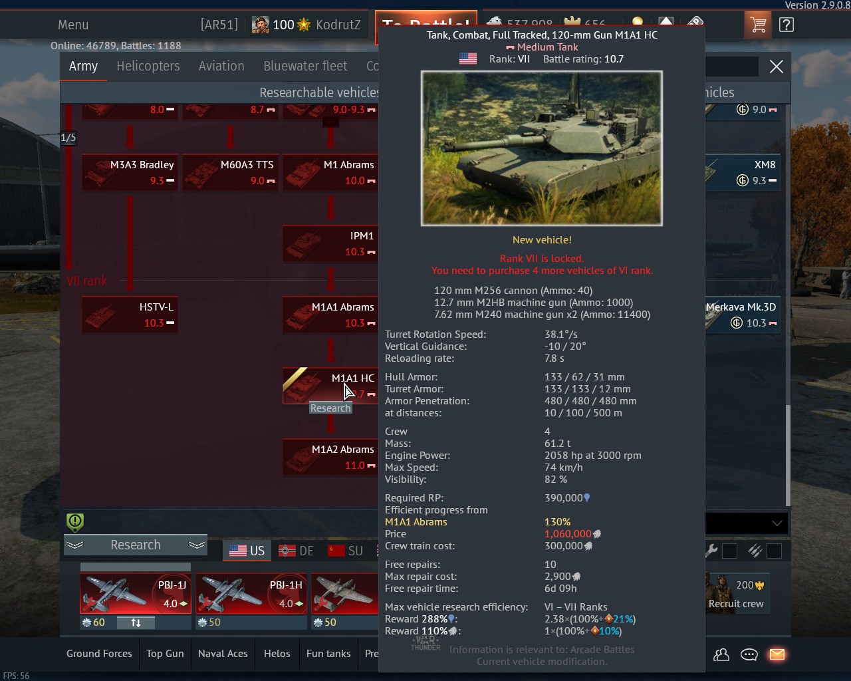Click the M1A1 Abrams link in tooltip

(416, 522)
